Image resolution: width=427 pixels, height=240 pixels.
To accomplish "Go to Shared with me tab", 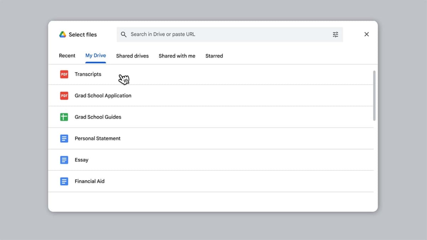I will 177,56.
